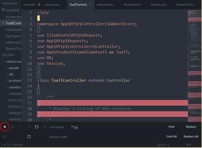Viewport: 202px width, 148px height.
Task: Close ToaflController in the sidebar list
Action: click(3, 23)
